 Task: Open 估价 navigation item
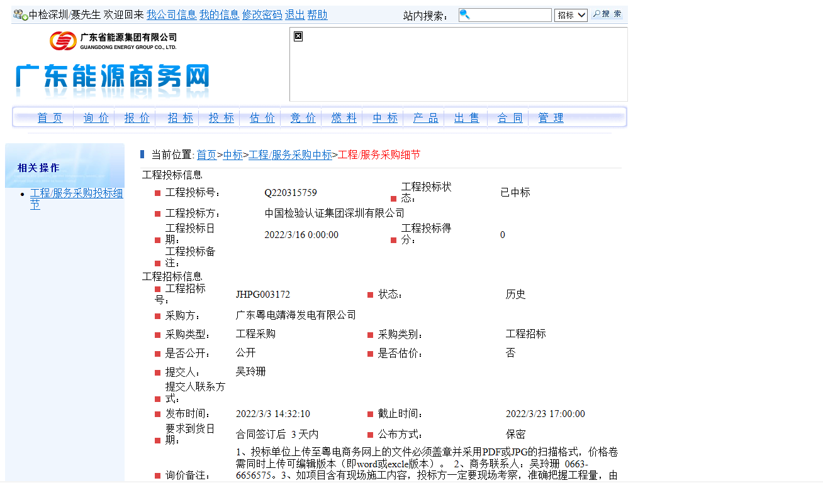[262, 118]
